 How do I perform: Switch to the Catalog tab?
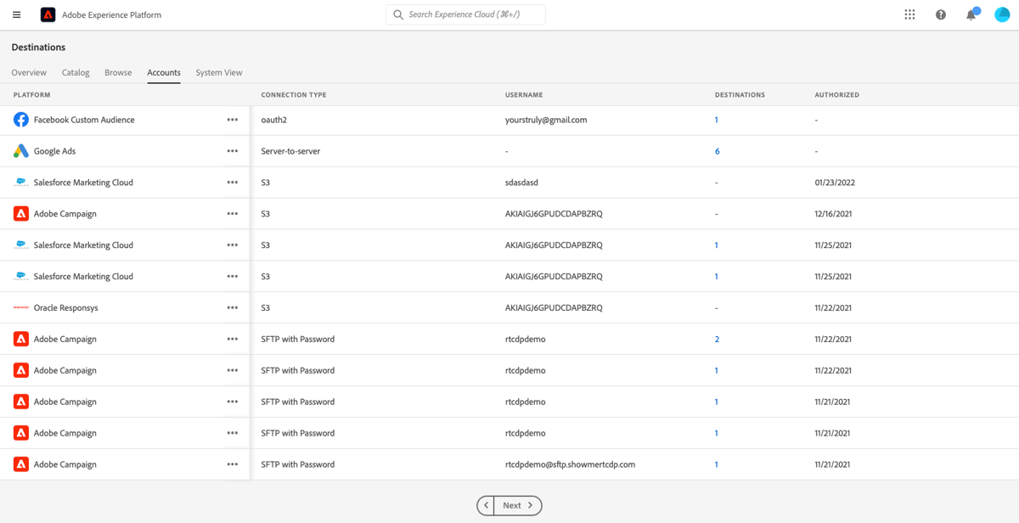[75, 72]
